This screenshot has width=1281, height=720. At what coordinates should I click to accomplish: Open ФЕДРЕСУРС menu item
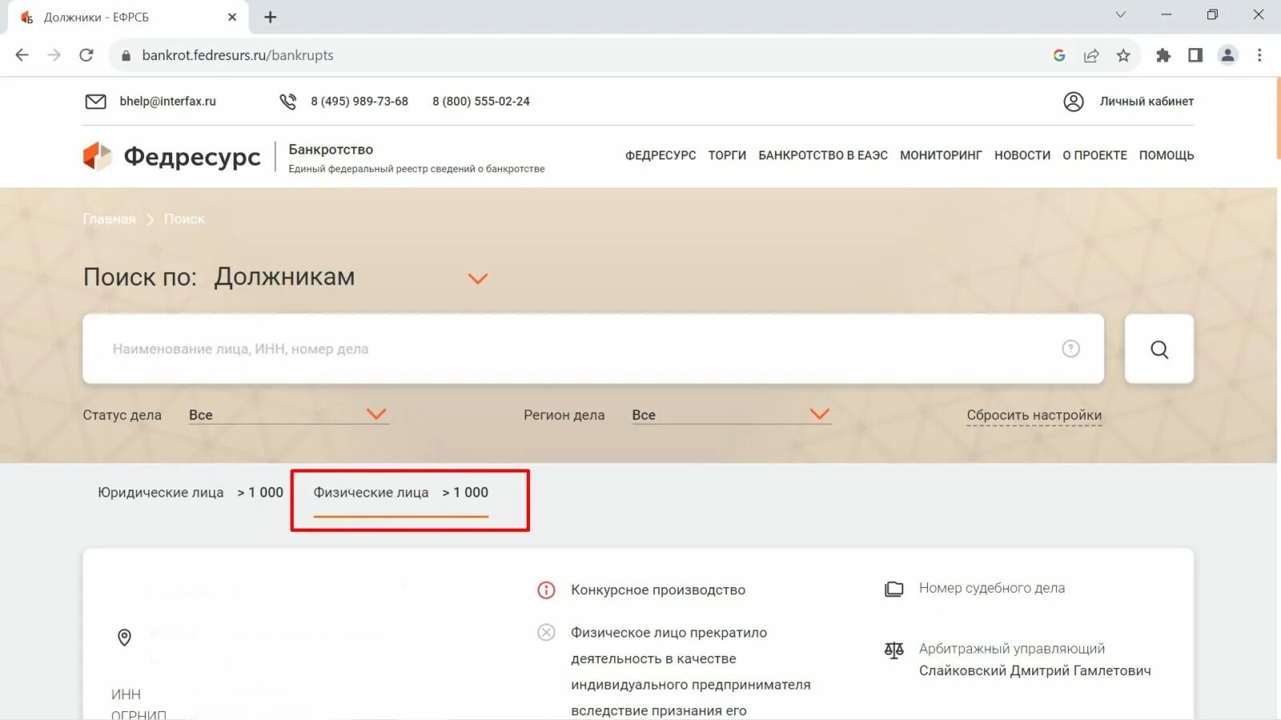pos(661,155)
